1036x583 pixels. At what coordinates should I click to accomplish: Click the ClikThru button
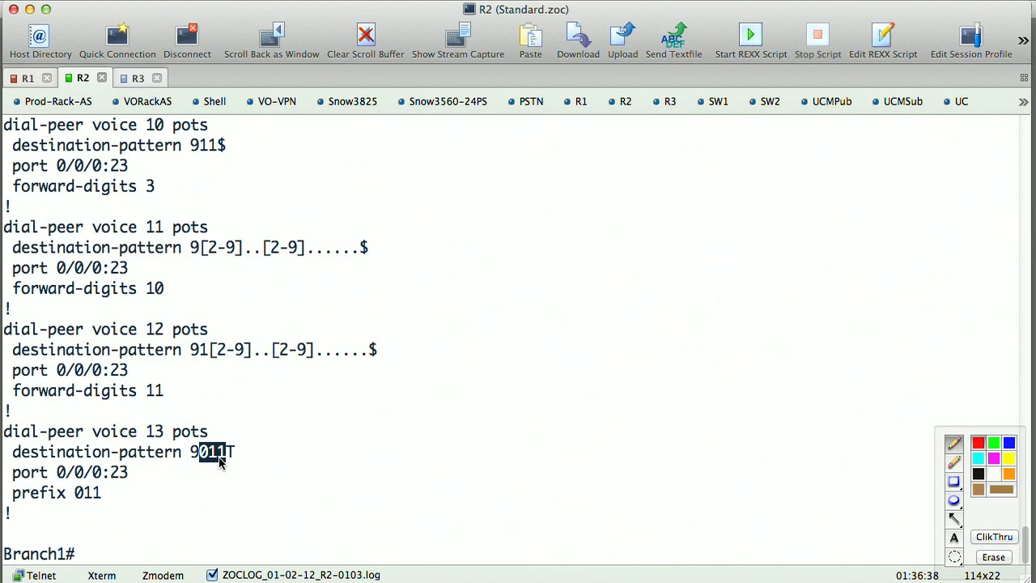[x=994, y=537]
